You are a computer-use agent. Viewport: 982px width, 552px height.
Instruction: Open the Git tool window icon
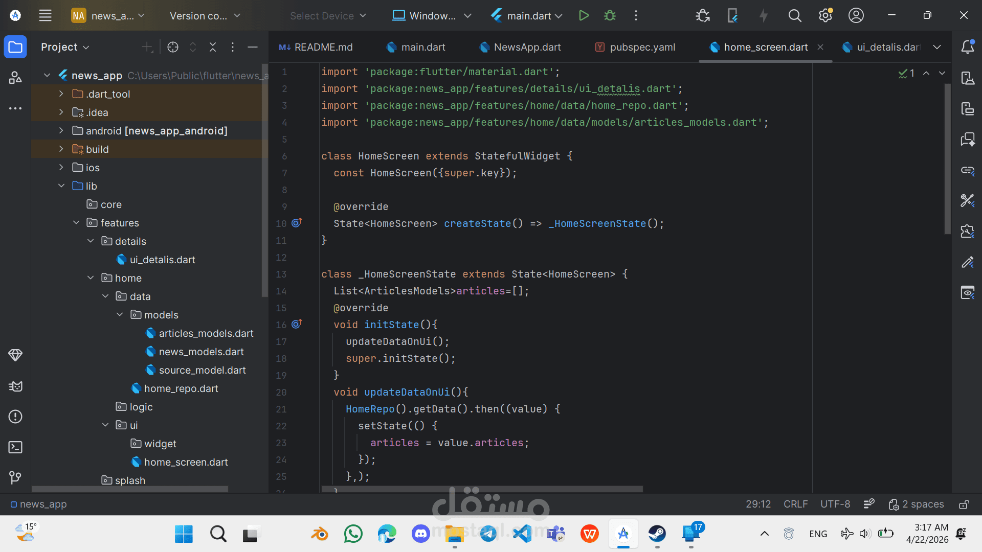coord(15,477)
